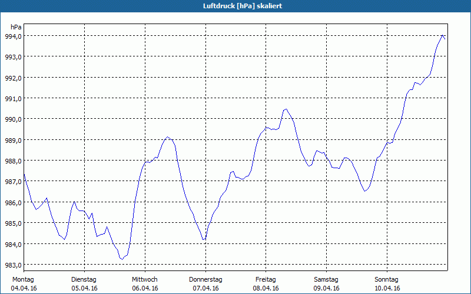Click the date 07.04.16
Viewport: 471px width, 294px height.
point(205,288)
